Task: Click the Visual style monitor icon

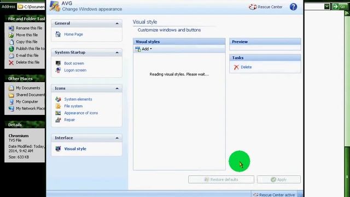Action: pos(58,149)
